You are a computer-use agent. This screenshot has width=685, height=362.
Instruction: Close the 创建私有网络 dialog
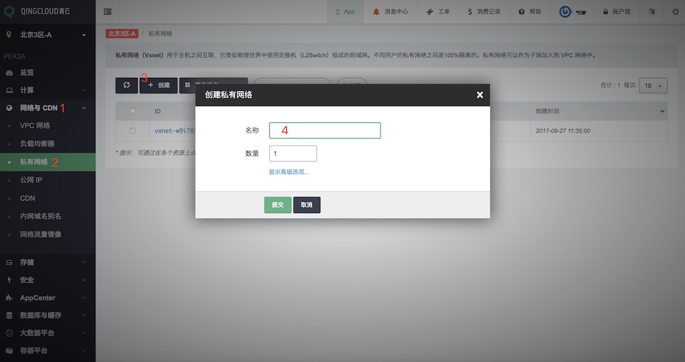coord(479,95)
